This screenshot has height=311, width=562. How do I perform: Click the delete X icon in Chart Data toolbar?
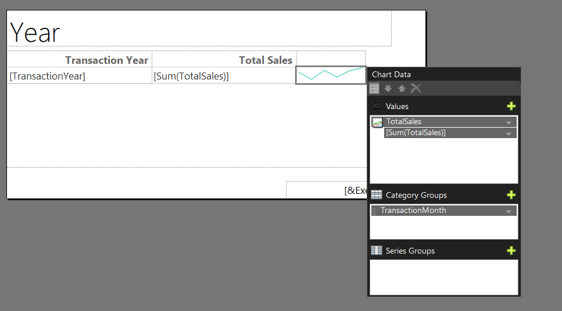tap(416, 88)
